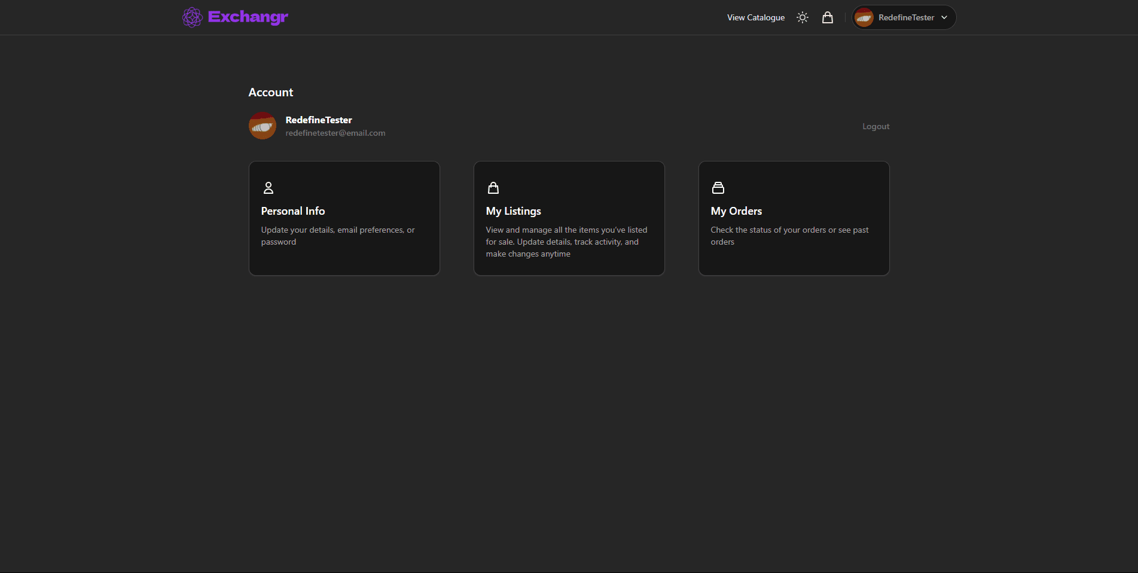Click the profile picture next to RedefineTester name
This screenshot has width=1138, height=573.
tap(262, 126)
